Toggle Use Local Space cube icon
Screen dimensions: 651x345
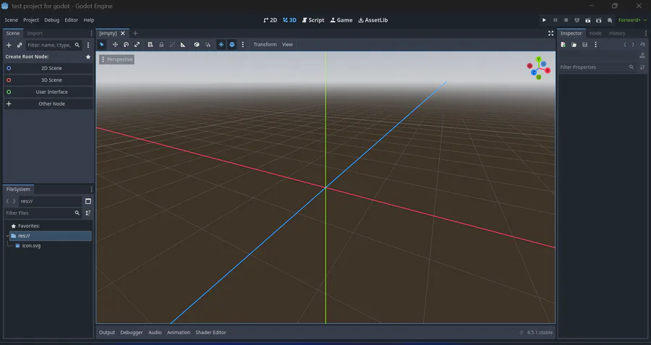coord(197,44)
